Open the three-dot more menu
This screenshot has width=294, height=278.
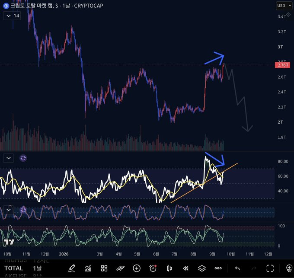(x=218, y=268)
